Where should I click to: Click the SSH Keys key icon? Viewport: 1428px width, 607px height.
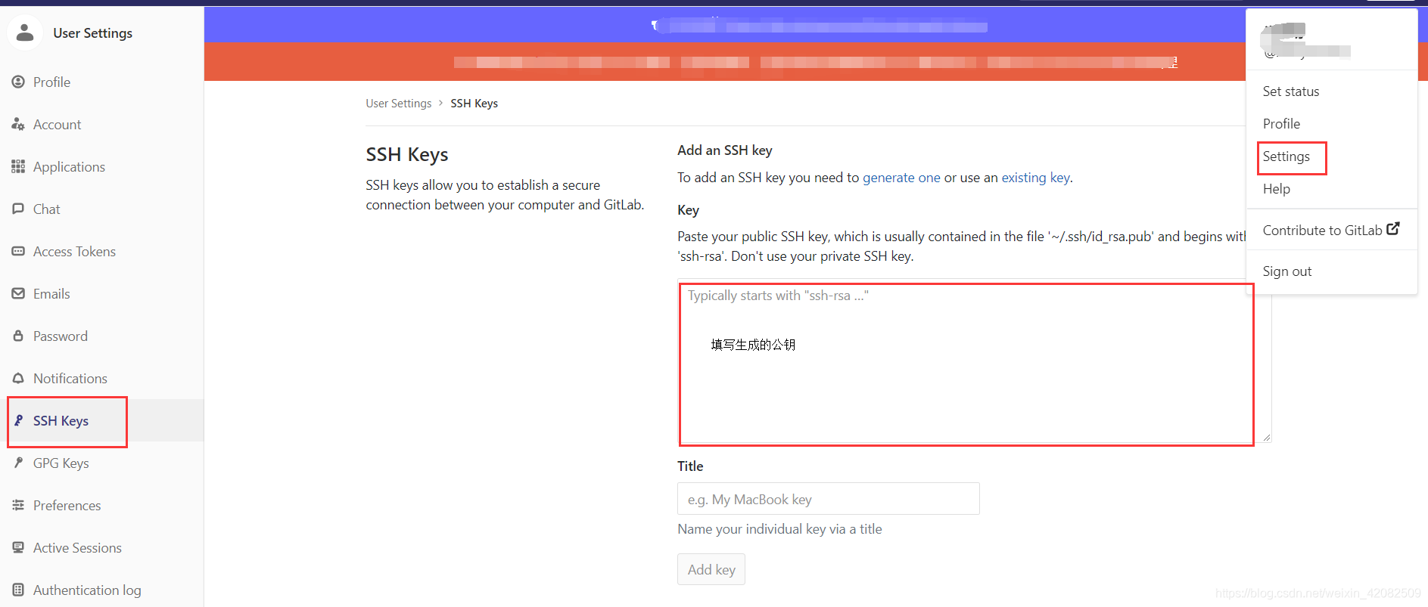click(x=18, y=420)
